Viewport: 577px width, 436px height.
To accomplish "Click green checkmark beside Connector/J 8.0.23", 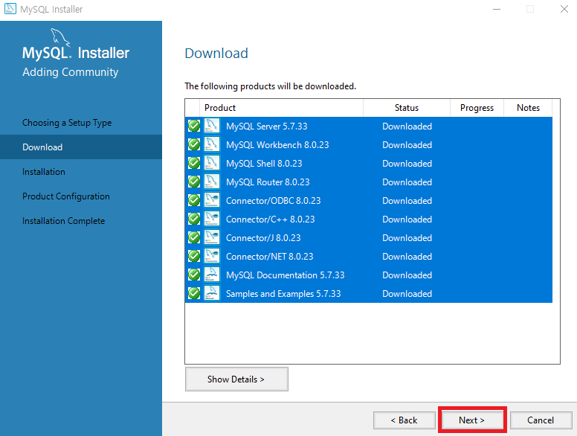I will (x=194, y=237).
